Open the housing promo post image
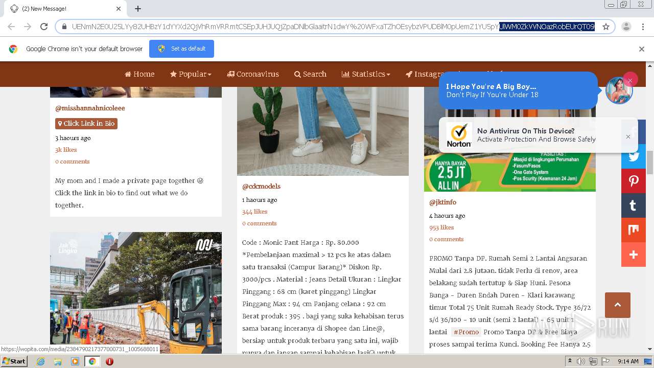Screen dimensions: 654x368 pos(510,171)
